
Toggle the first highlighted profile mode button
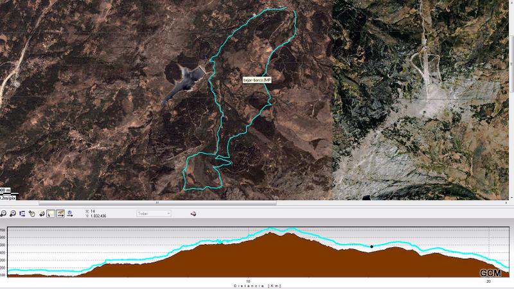point(51,213)
